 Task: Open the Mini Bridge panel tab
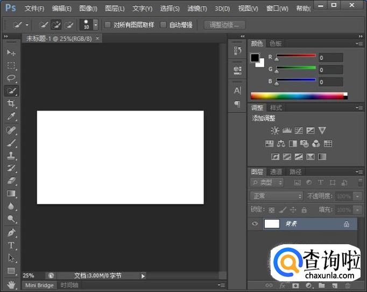tap(39, 285)
